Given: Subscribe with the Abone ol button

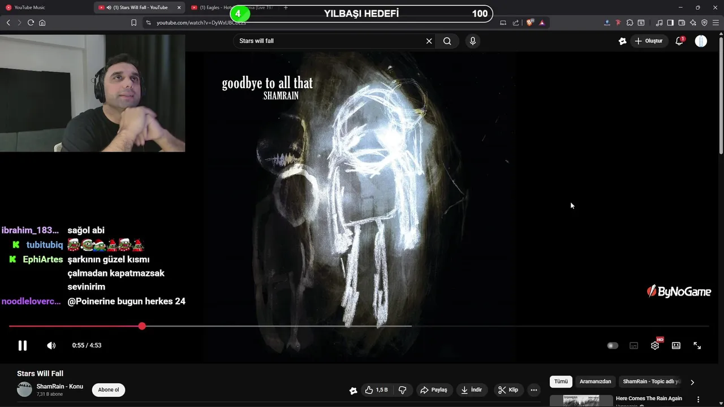Looking at the screenshot, I should click(109, 390).
